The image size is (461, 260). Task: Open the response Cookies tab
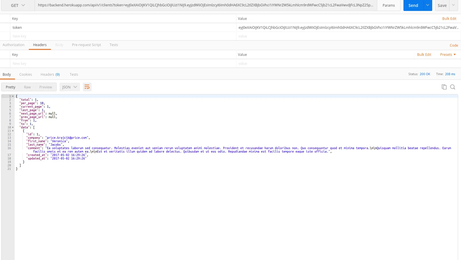(x=26, y=74)
